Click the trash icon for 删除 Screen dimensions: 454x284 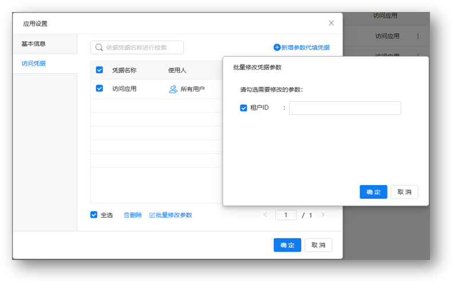127,215
